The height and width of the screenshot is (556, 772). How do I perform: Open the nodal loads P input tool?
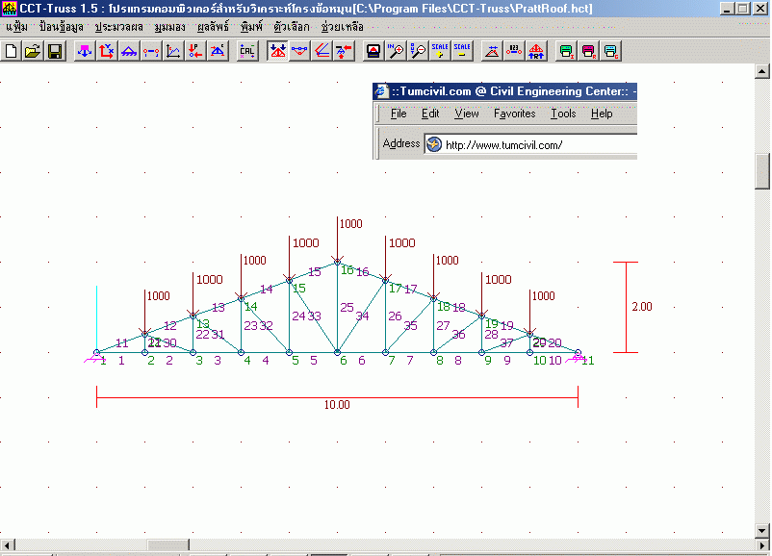click(x=195, y=51)
